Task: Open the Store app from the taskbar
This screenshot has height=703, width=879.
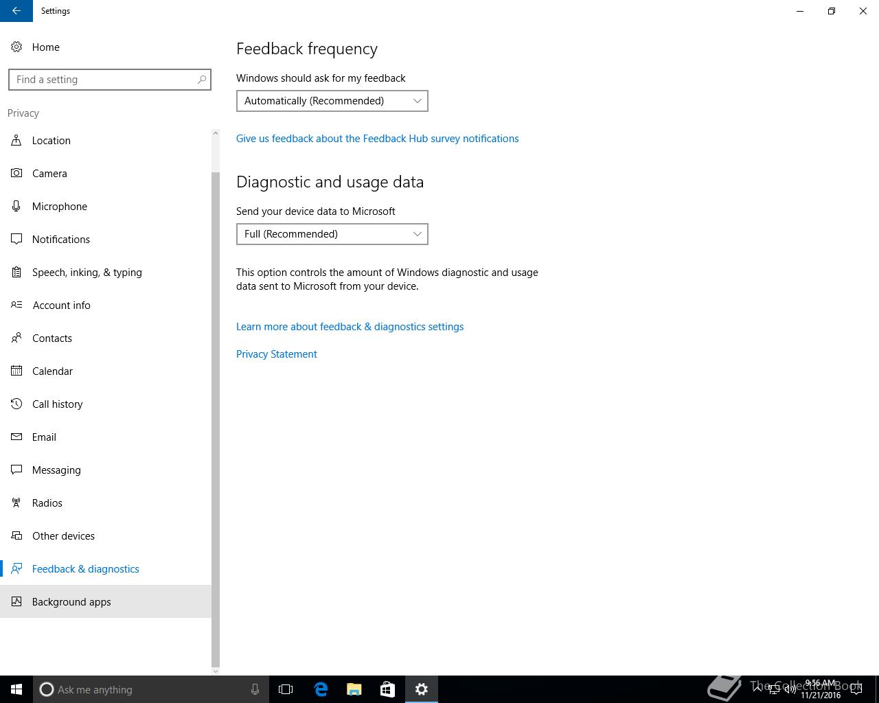Action: (x=387, y=689)
